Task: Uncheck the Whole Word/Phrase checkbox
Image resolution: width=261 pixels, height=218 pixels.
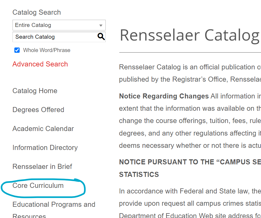Action: tap(17, 50)
